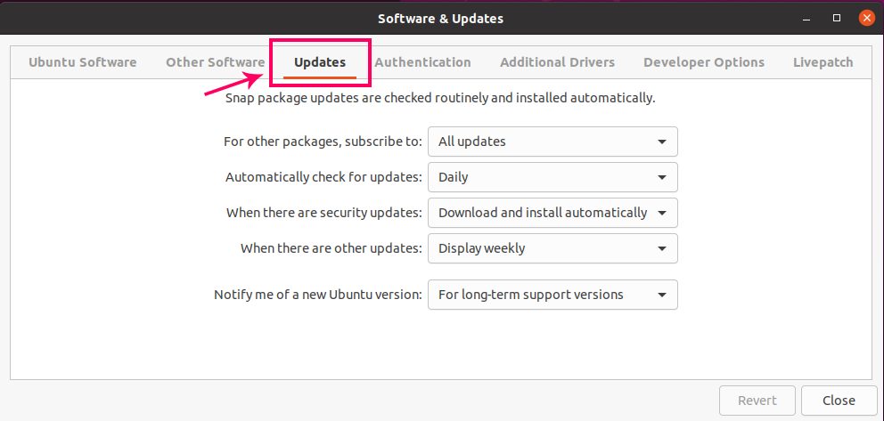Switch to the Ubuntu Software tab

82,62
